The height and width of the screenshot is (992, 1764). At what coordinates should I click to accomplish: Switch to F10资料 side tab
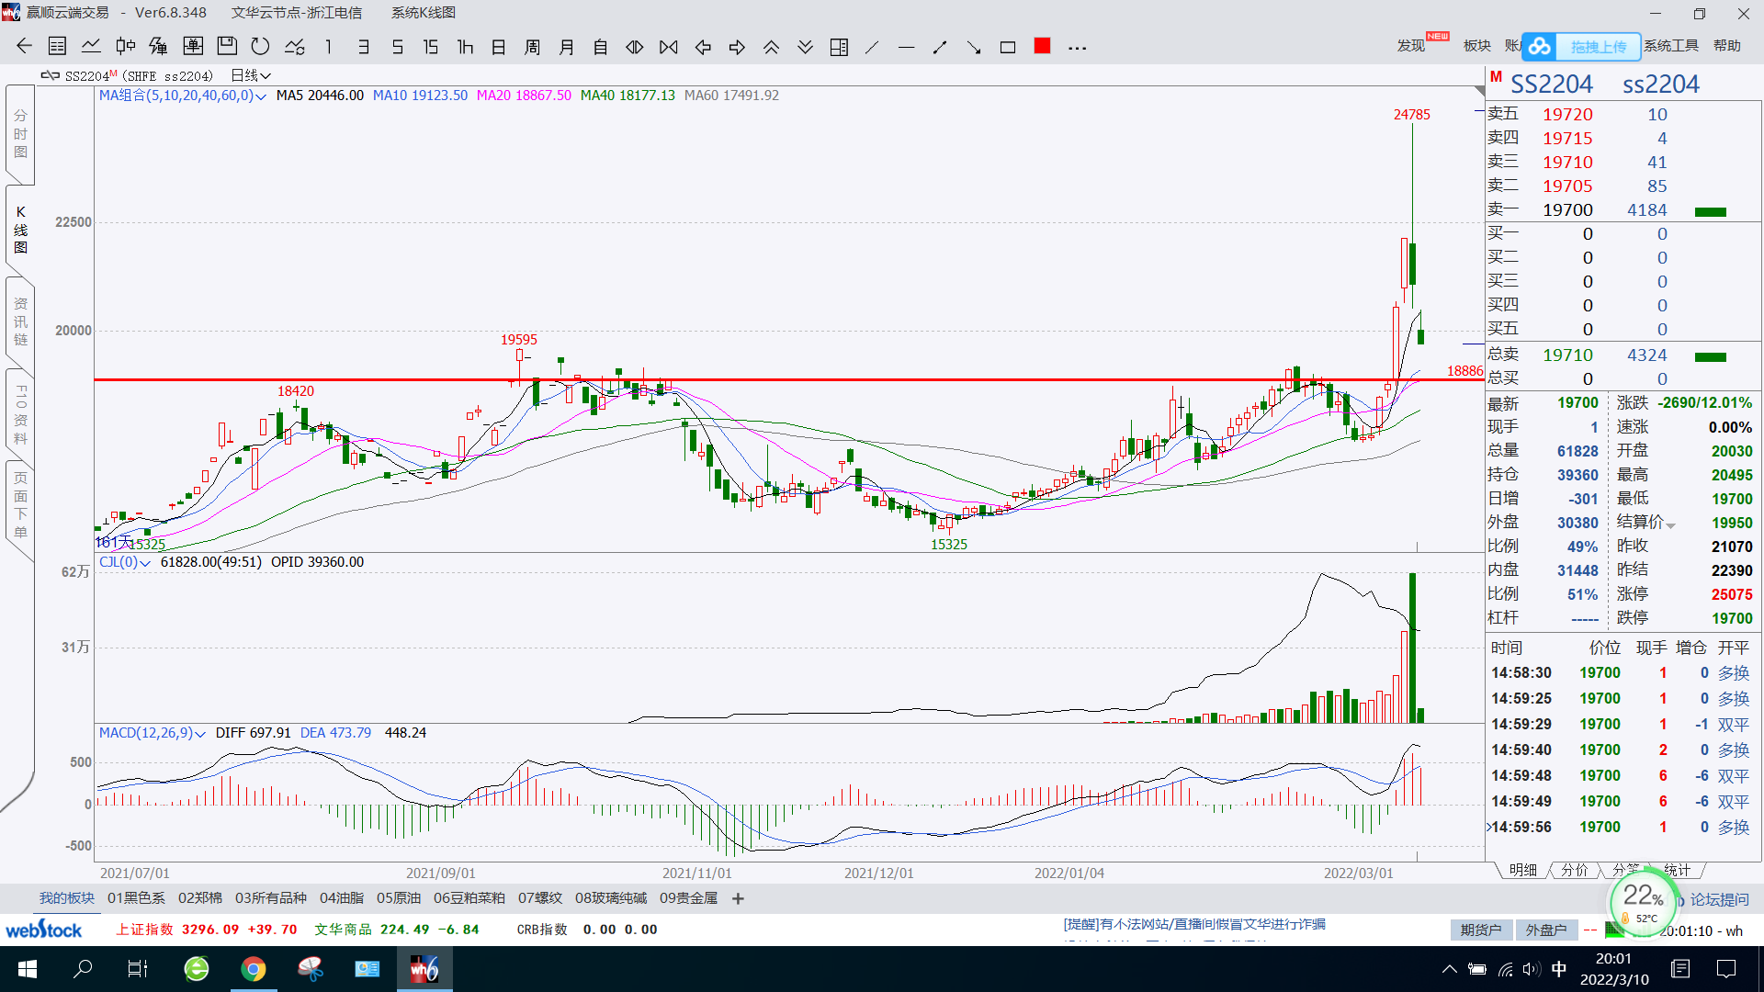20,414
